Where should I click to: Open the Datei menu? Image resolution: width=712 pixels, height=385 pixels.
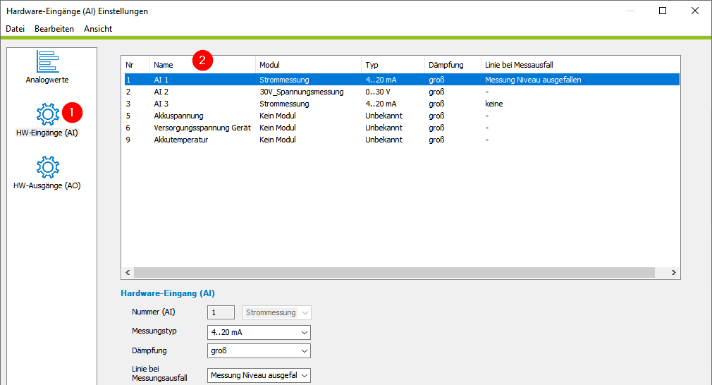coord(15,29)
